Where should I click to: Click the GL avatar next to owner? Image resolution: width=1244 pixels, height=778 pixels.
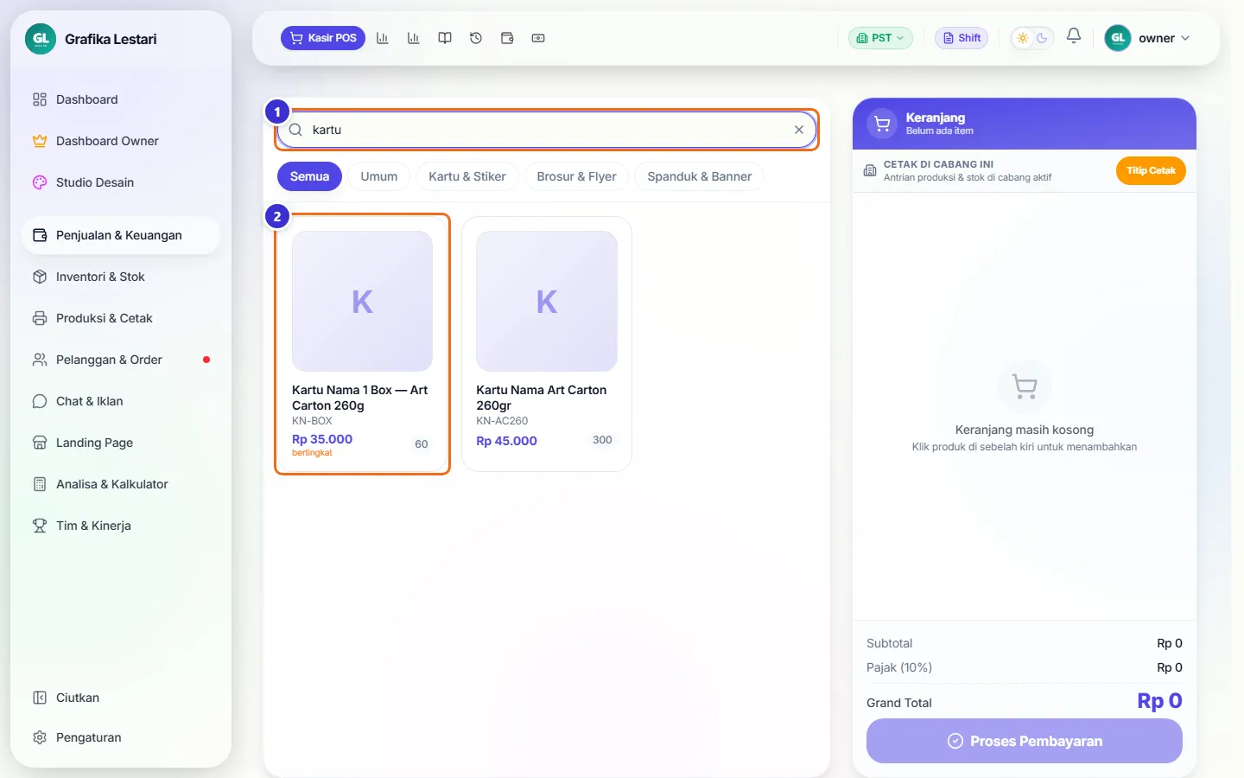point(1118,38)
